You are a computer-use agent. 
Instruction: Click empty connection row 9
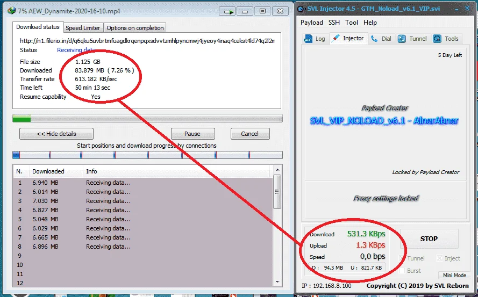point(143,256)
